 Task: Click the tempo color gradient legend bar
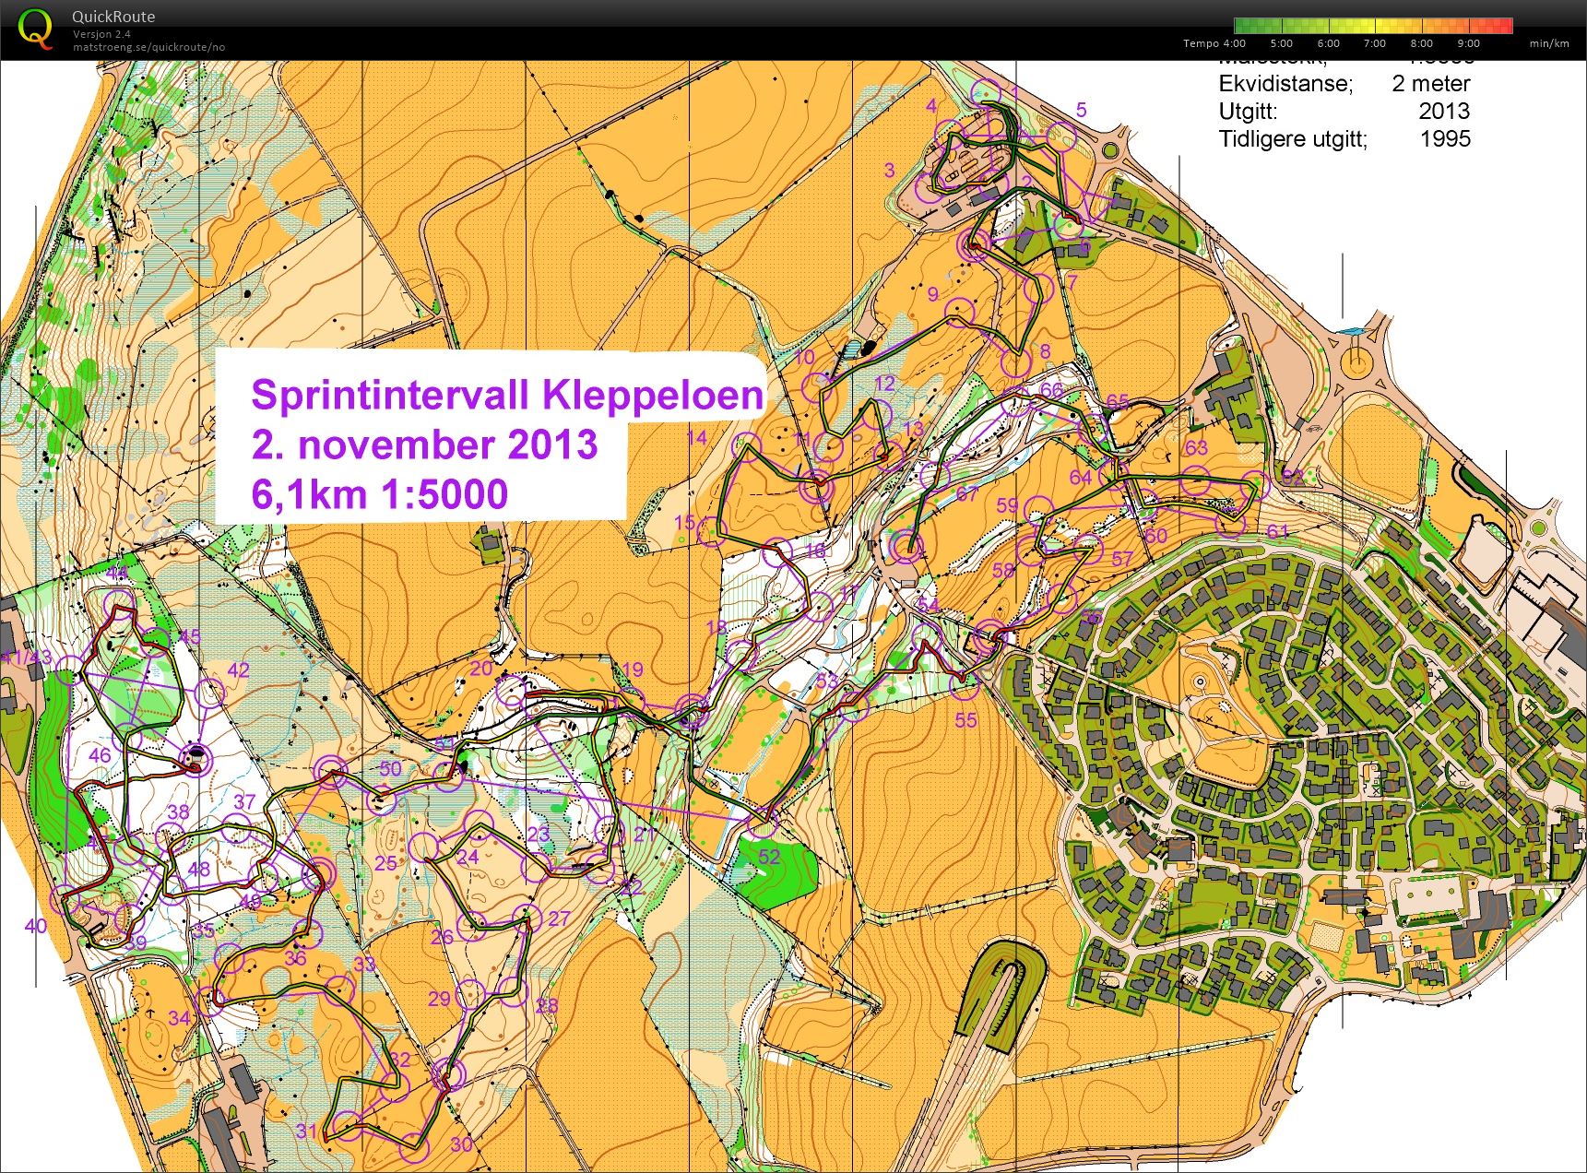[1373, 26]
